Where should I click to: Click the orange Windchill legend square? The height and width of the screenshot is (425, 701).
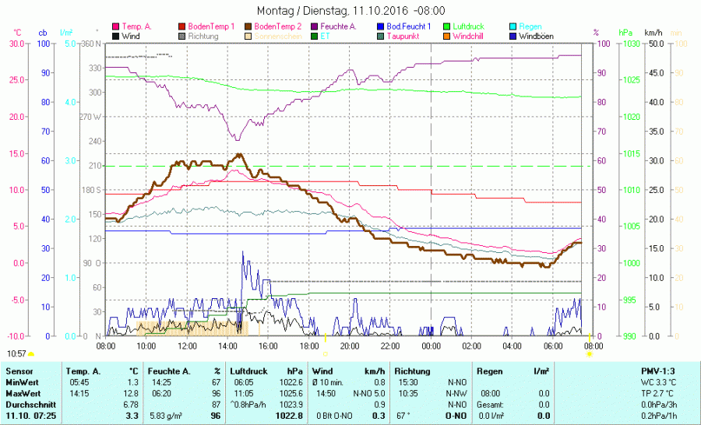[446, 37]
